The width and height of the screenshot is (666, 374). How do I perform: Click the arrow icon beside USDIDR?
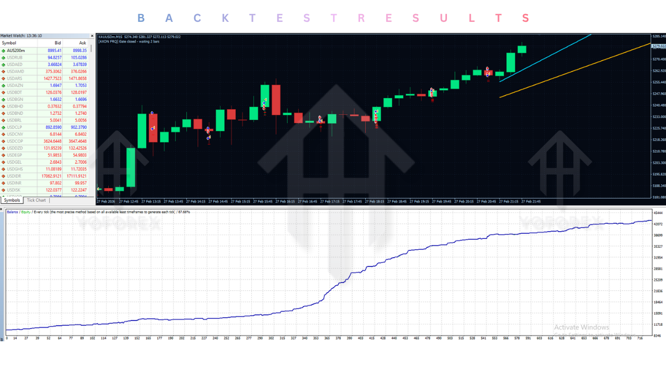point(4,176)
